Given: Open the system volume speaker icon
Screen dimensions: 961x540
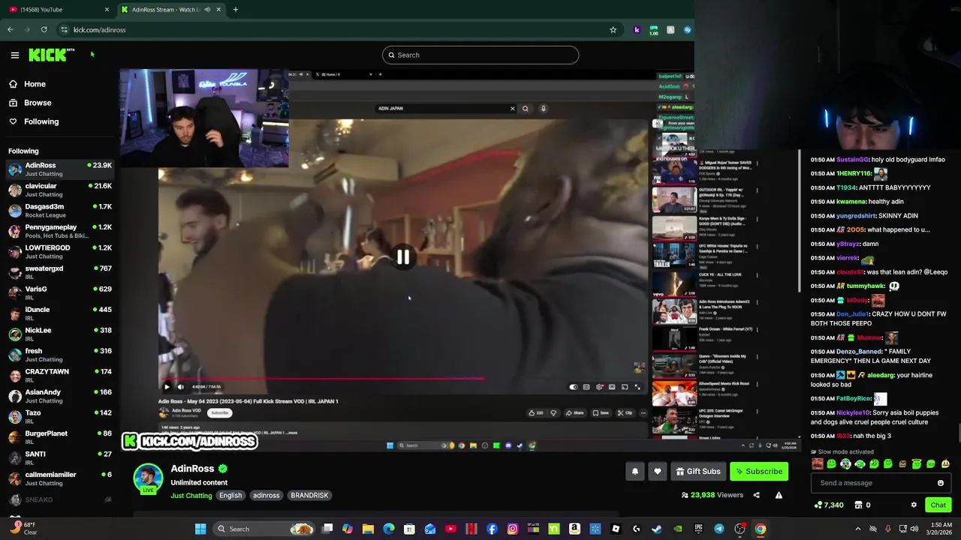Looking at the screenshot, I should tap(914, 529).
